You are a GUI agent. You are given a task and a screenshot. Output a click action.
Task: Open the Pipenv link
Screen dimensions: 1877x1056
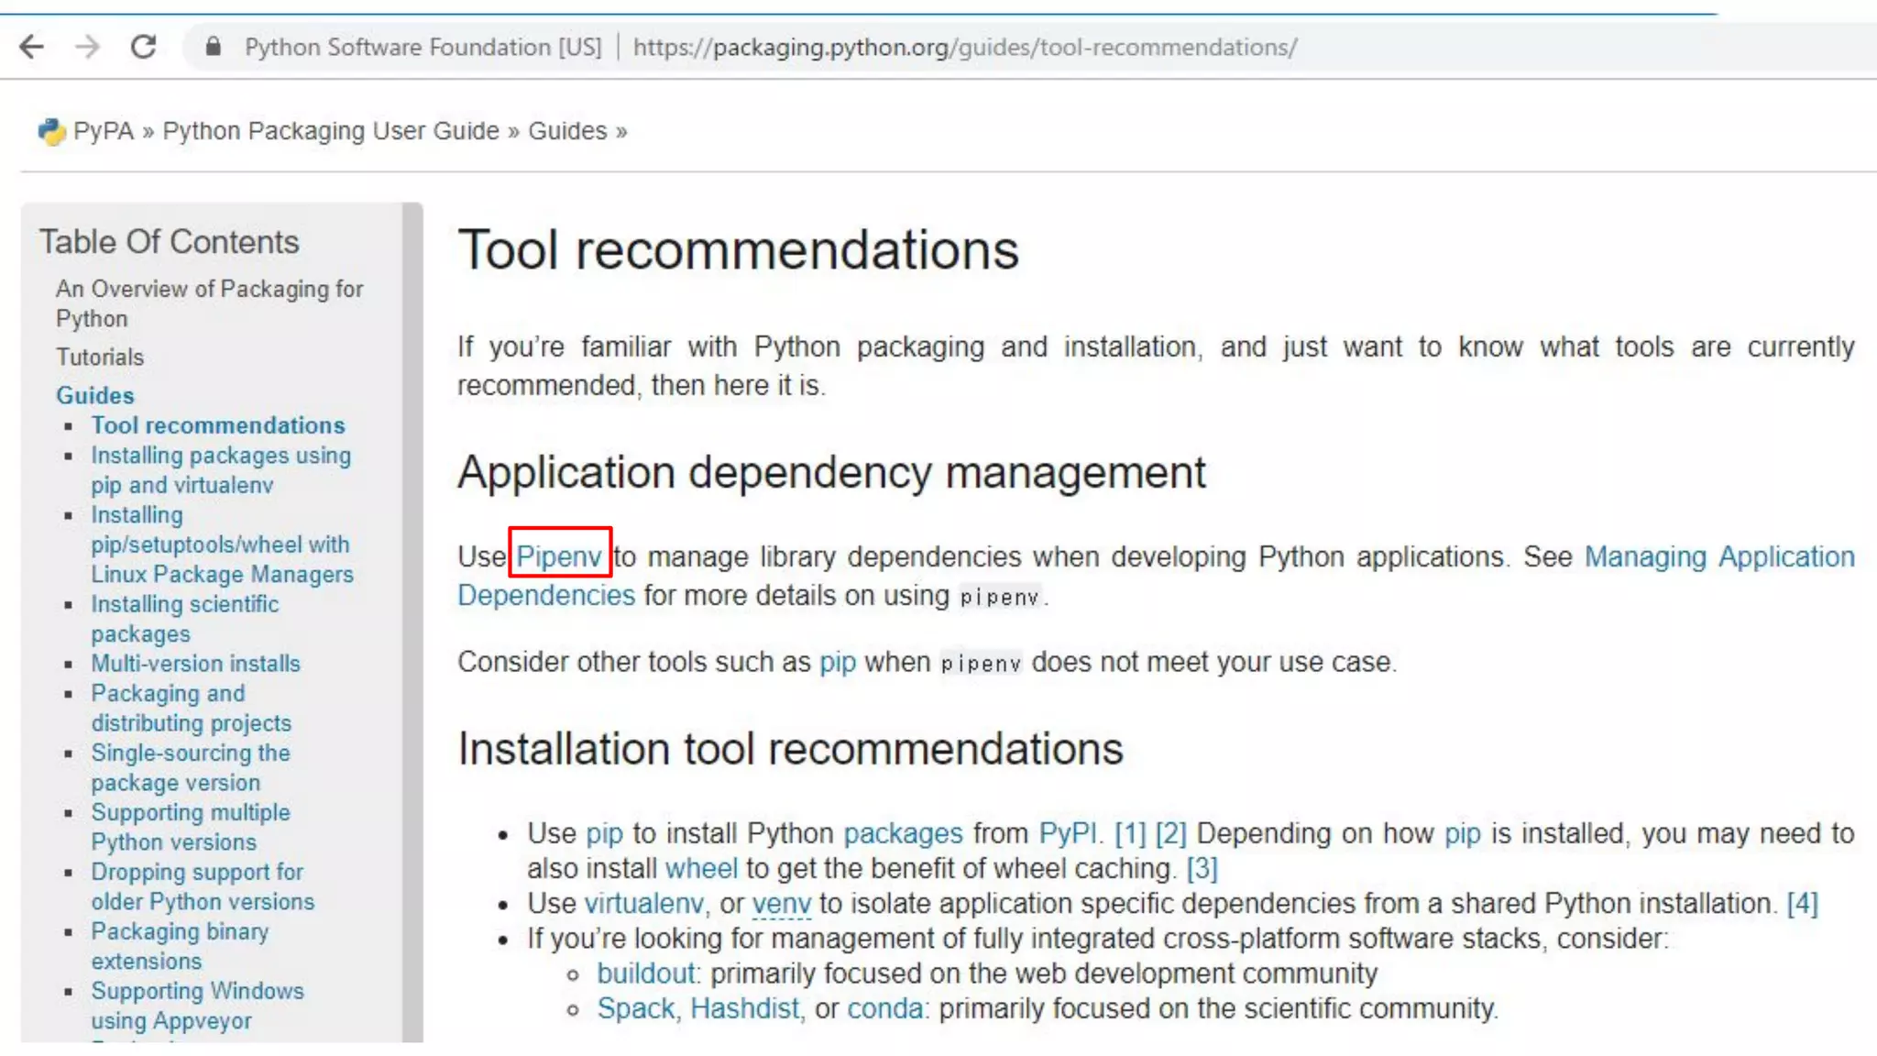click(558, 556)
